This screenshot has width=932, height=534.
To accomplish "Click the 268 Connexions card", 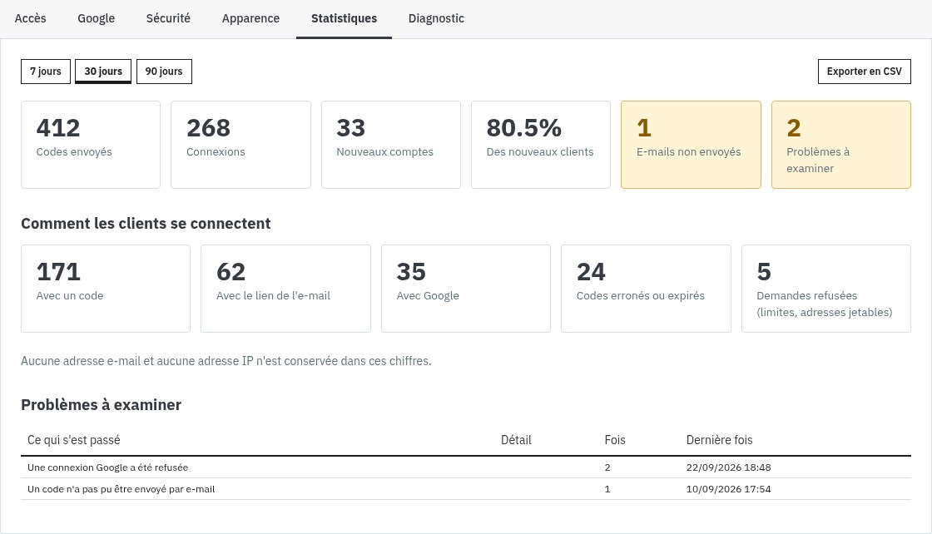I will point(240,145).
